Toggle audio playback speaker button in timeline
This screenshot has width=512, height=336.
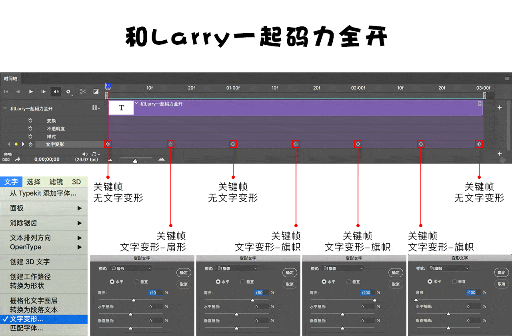[56, 92]
